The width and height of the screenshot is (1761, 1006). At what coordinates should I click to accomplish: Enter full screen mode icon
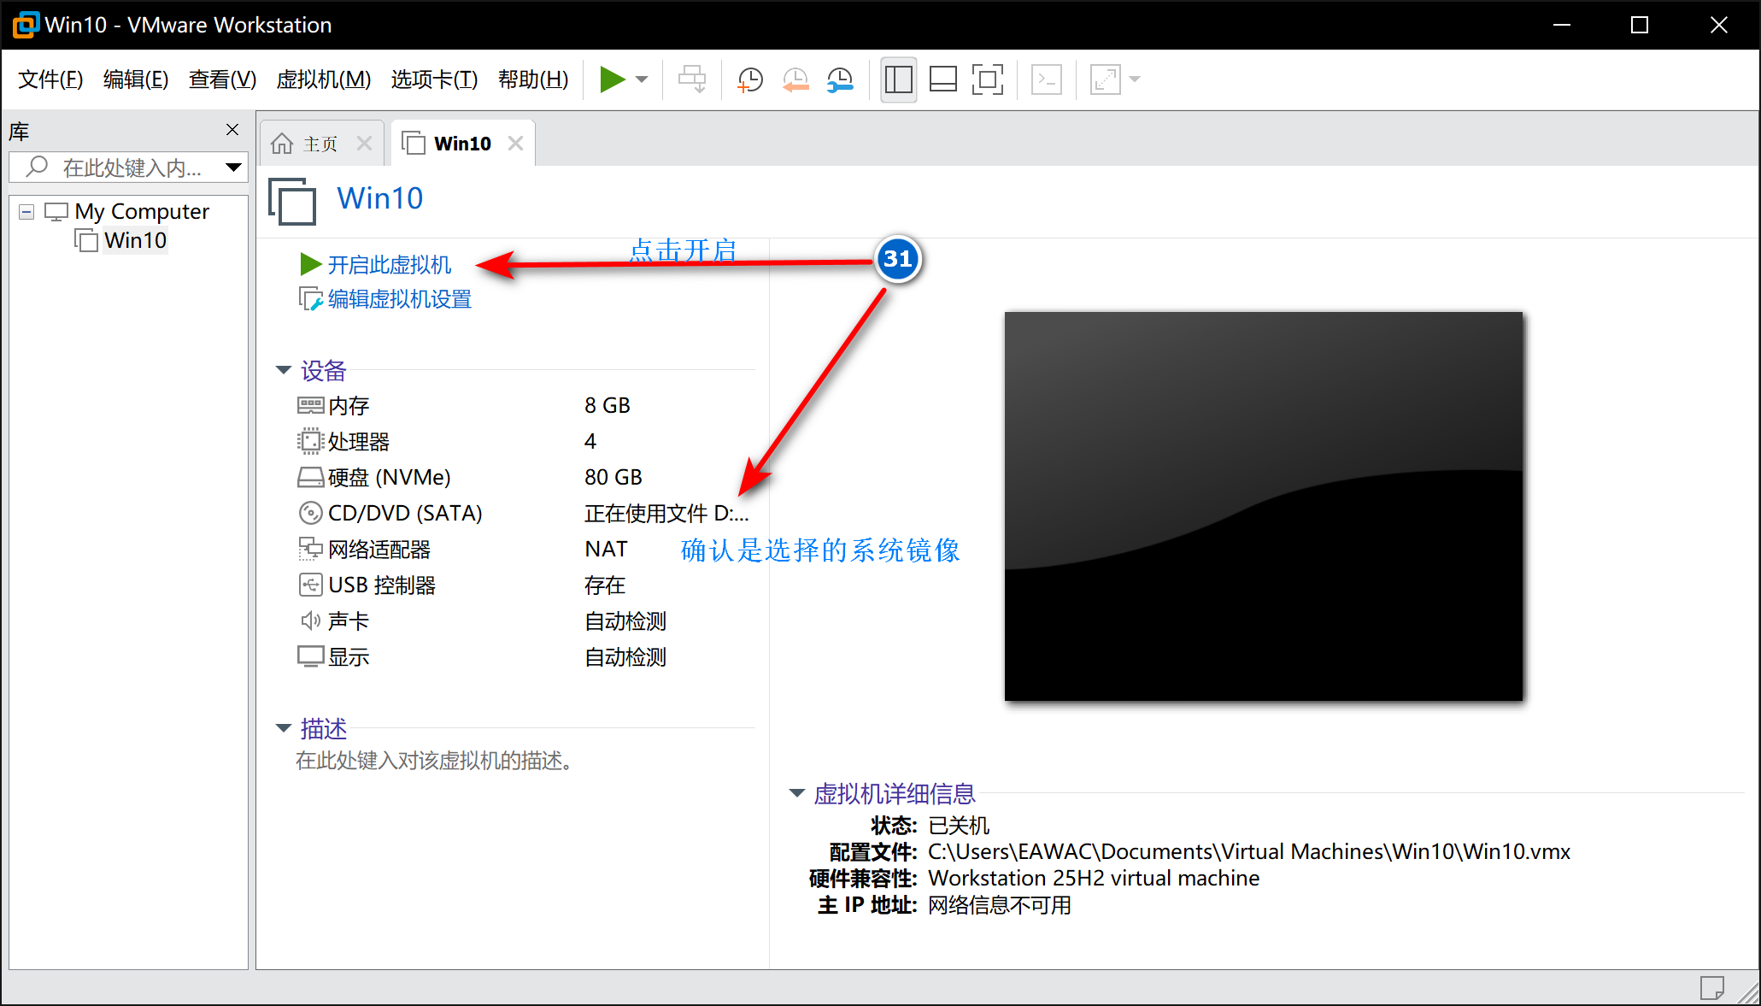pos(988,79)
